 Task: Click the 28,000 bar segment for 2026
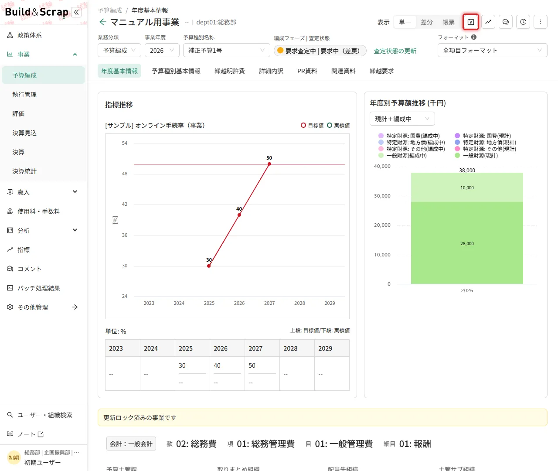[467, 243]
